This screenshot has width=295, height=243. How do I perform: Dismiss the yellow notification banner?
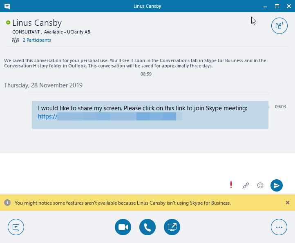(288, 203)
